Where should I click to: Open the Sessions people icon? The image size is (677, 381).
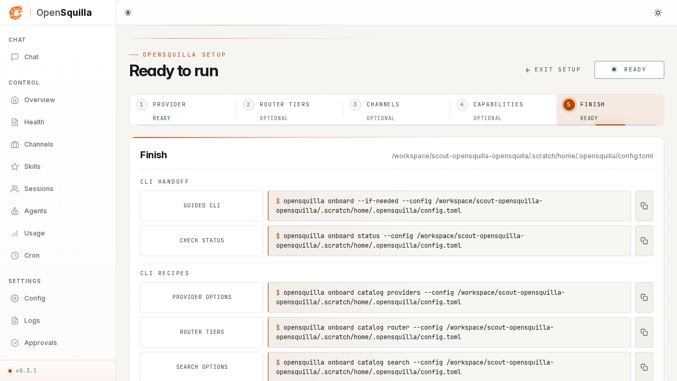coord(15,189)
